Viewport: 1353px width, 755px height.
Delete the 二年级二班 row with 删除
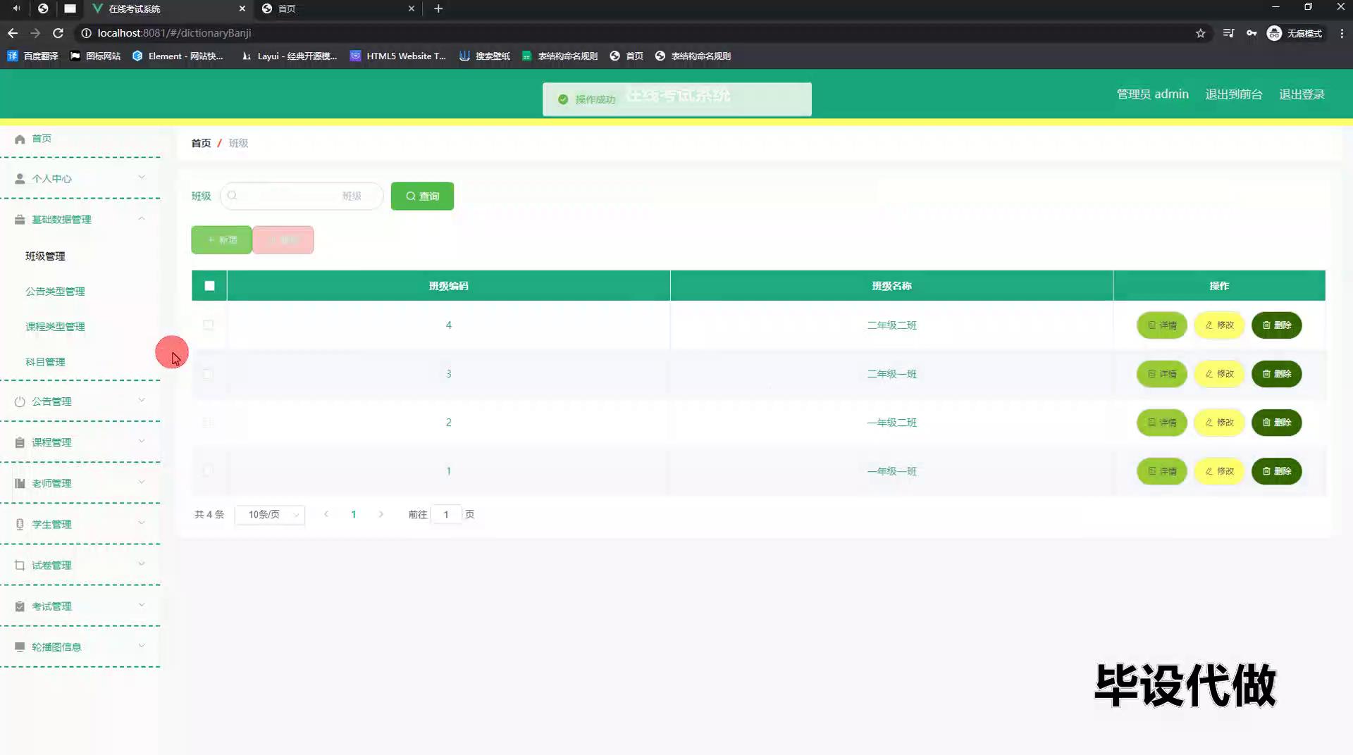click(1276, 325)
